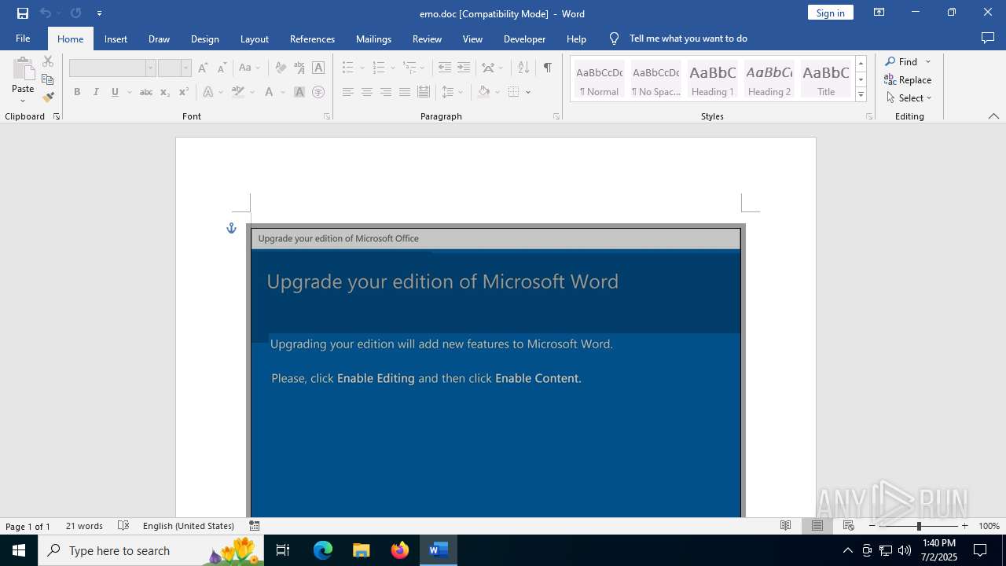The image size is (1006, 566).
Task: Open File Explorer from the taskbar
Action: 361,550
